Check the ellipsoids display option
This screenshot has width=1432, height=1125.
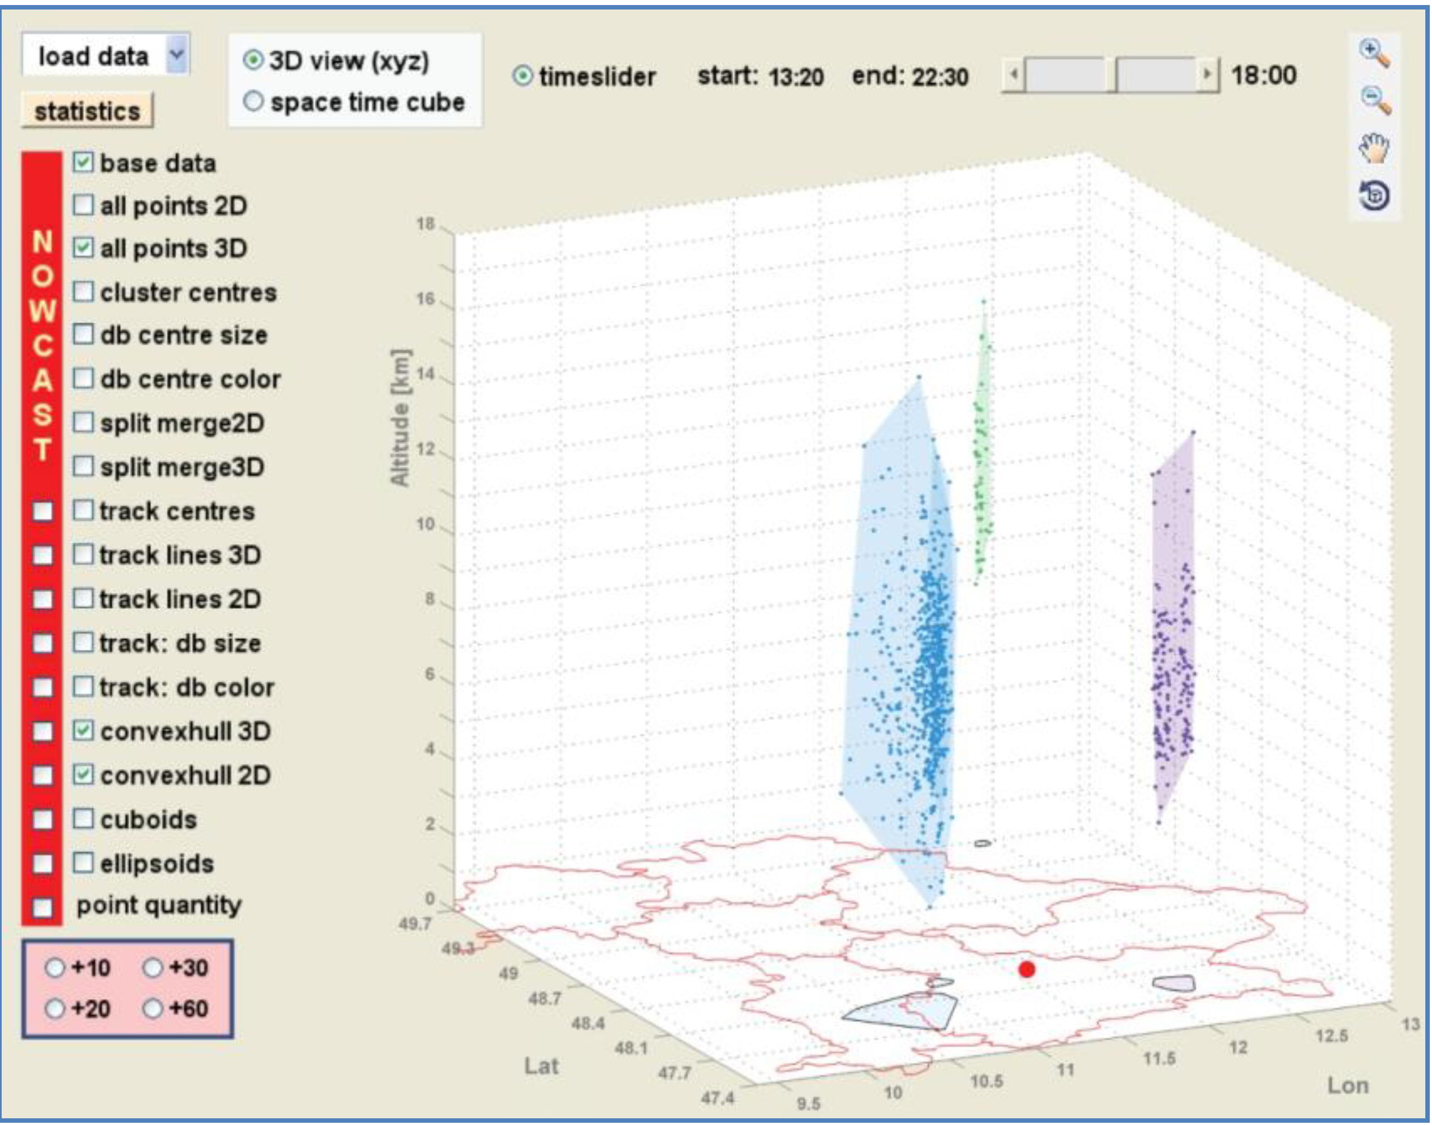click(x=83, y=862)
